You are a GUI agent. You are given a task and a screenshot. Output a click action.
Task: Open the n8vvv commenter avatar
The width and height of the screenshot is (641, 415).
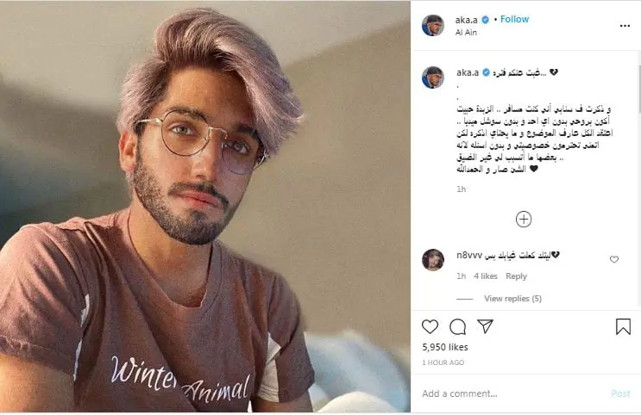(433, 259)
